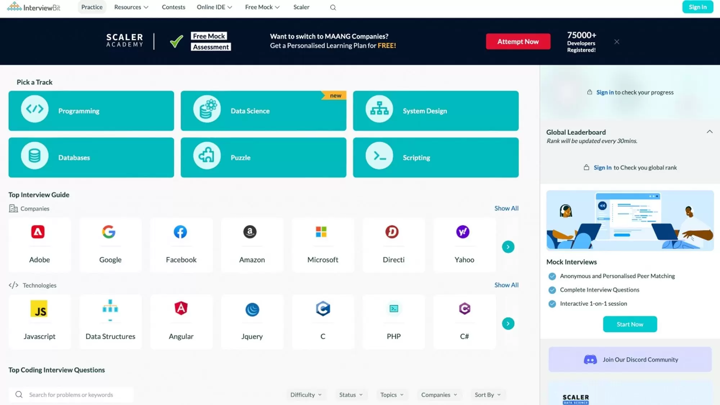The image size is (720, 405).
Task: Open the Companies filter dropdown
Action: click(439, 395)
